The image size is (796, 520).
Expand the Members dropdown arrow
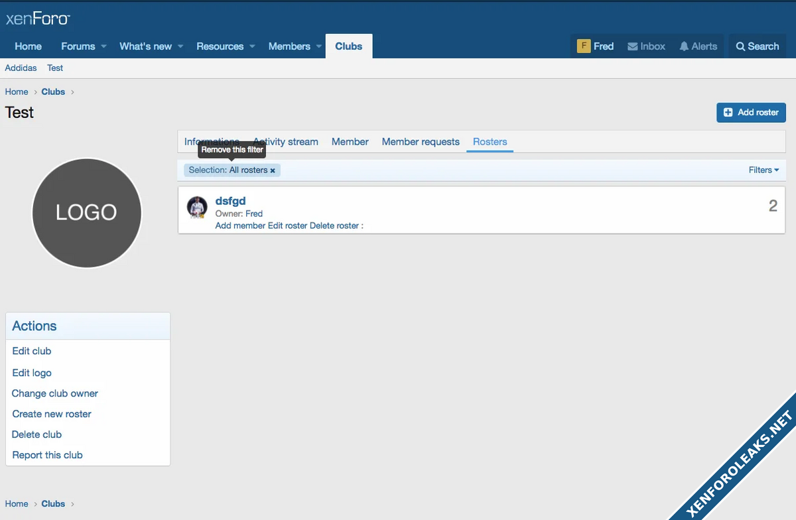click(x=319, y=46)
